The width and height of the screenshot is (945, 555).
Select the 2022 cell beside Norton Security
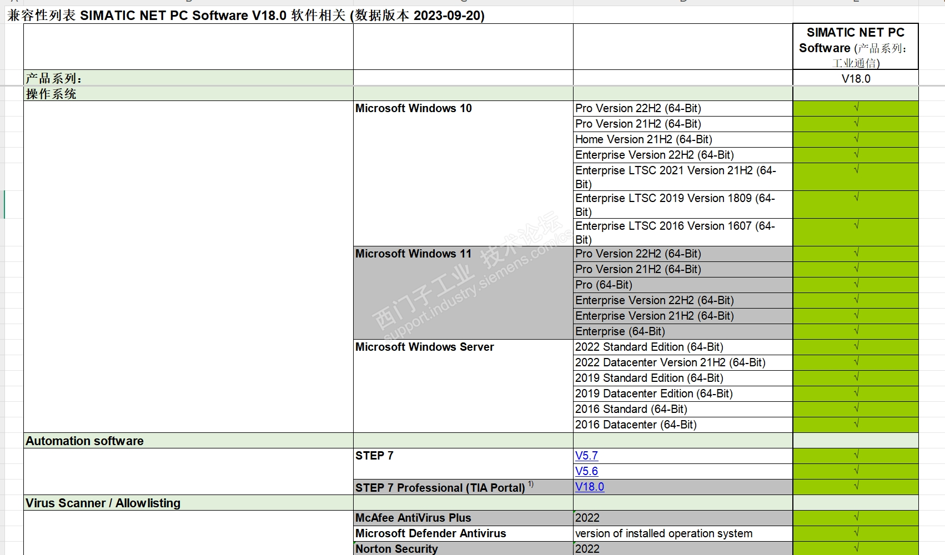click(x=683, y=548)
